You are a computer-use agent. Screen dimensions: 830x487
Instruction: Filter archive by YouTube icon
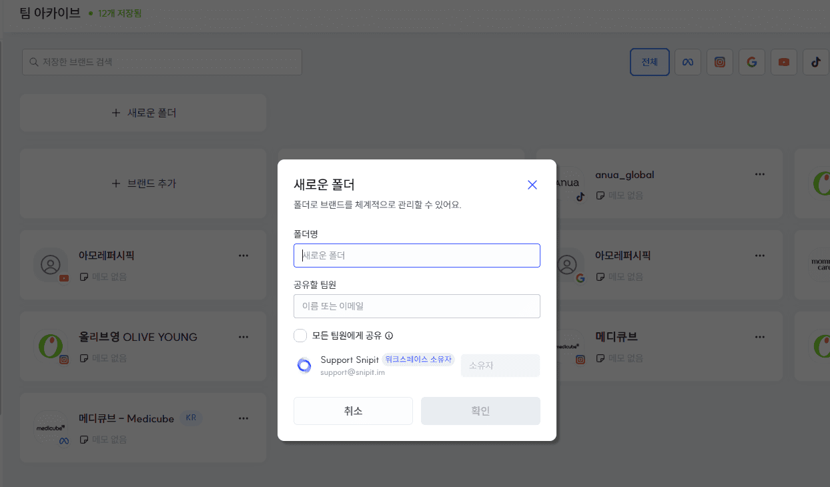tap(784, 62)
